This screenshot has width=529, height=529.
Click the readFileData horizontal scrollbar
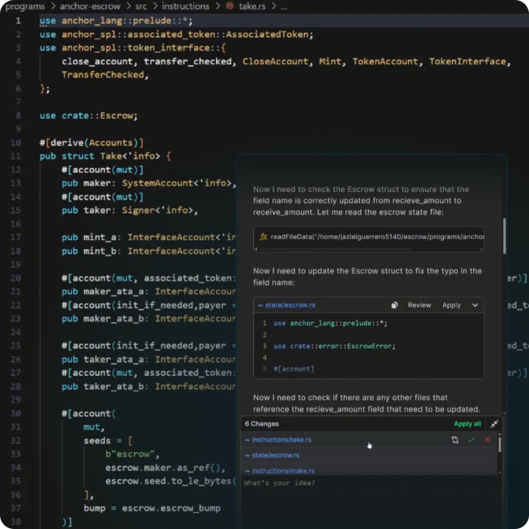coord(335,249)
